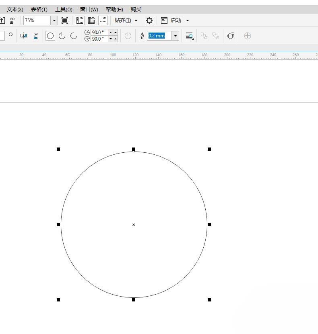Viewport: 318px width, 334px height.
Task: Click the 启动 launcher icon
Action: 164,20
